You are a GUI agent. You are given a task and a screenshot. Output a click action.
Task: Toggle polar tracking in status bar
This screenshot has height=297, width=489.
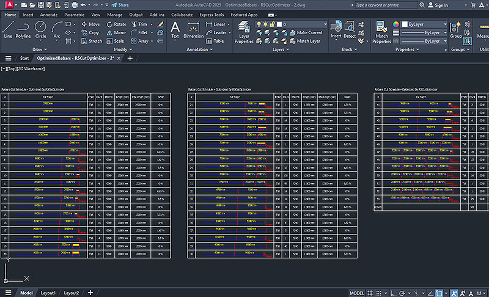(402, 293)
